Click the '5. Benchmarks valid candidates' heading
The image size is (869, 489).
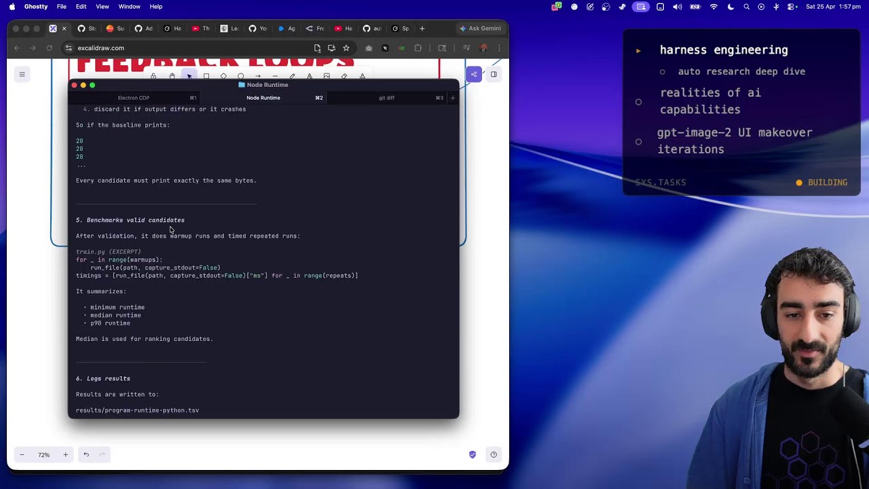tap(130, 220)
